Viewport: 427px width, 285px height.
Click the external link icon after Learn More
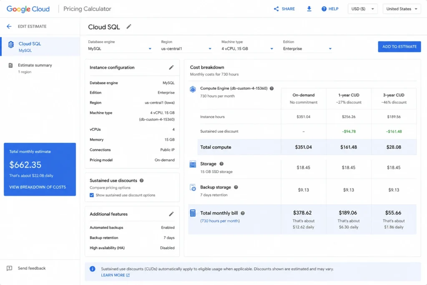tap(128, 275)
